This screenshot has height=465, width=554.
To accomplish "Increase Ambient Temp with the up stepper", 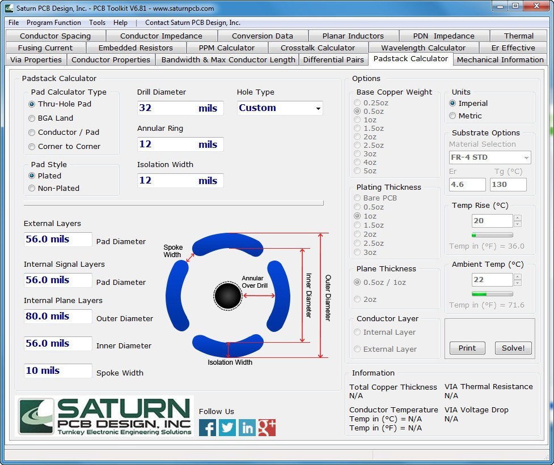I will [x=518, y=276].
